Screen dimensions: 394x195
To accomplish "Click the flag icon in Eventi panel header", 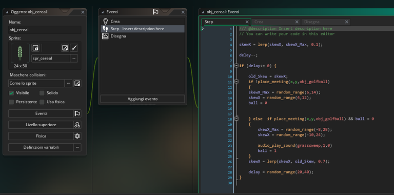I will click(x=155, y=12).
